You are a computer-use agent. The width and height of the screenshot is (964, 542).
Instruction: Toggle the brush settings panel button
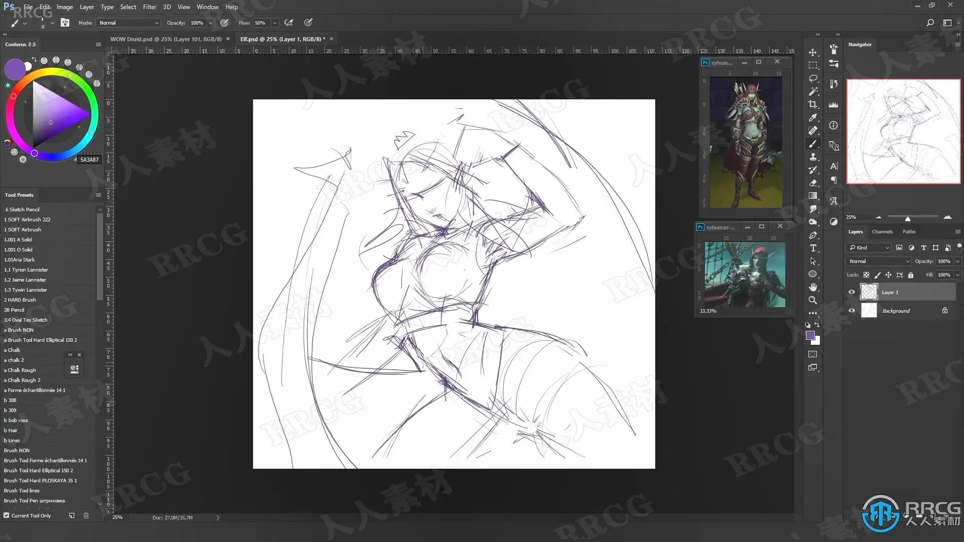(65, 23)
